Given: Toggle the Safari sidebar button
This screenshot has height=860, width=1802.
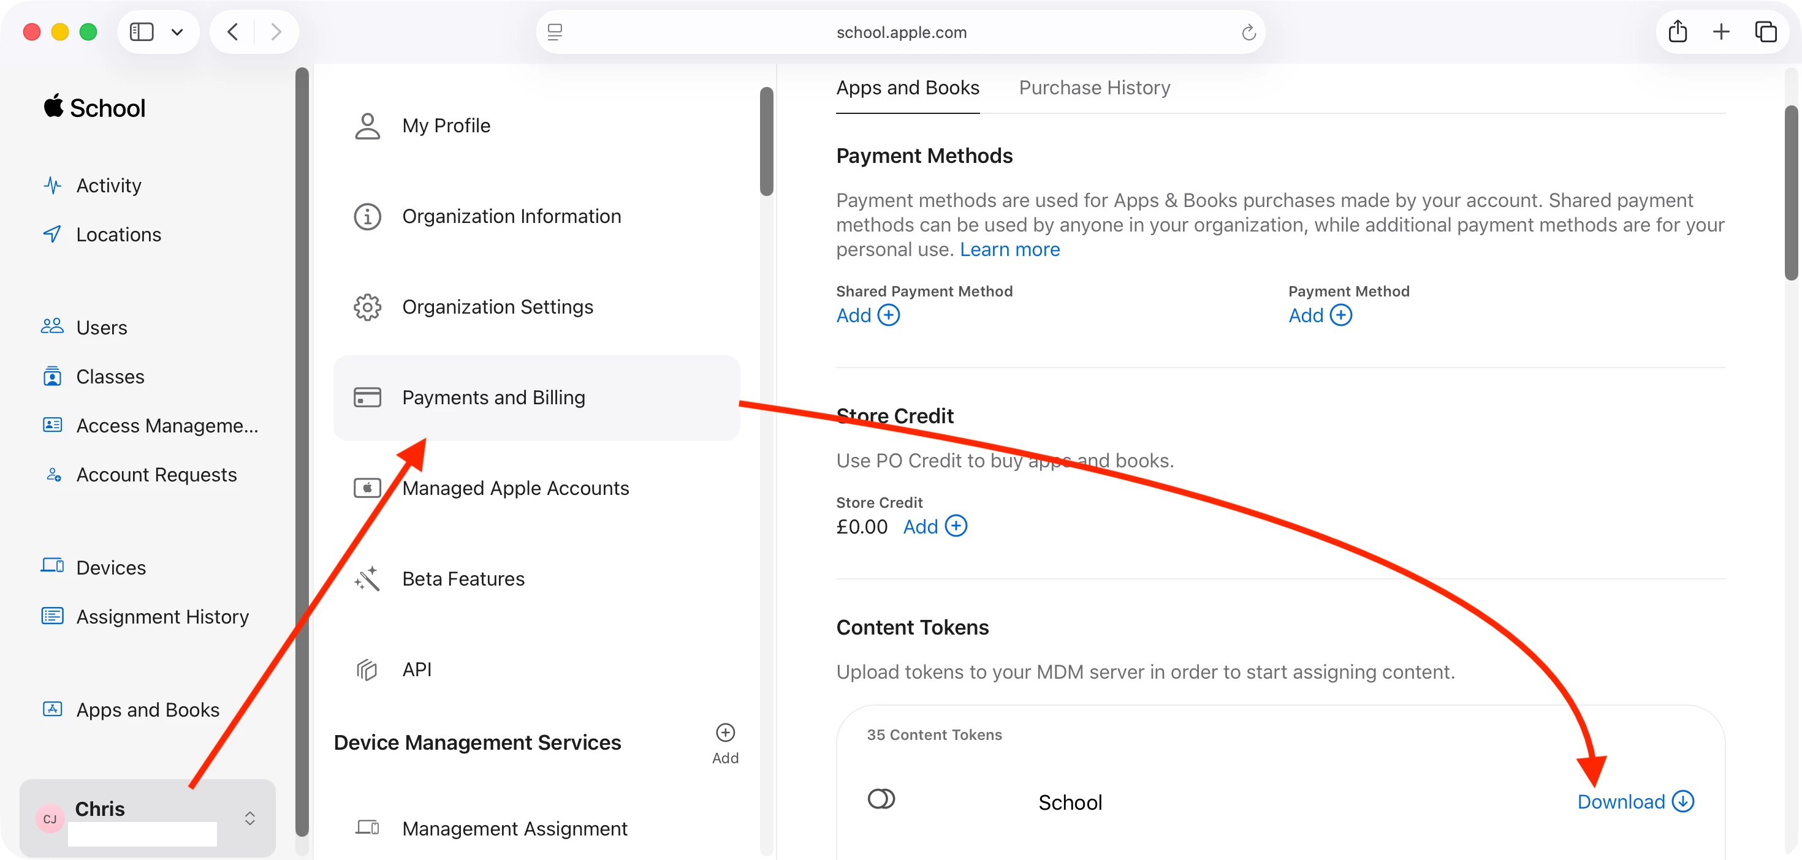Looking at the screenshot, I should tap(142, 32).
